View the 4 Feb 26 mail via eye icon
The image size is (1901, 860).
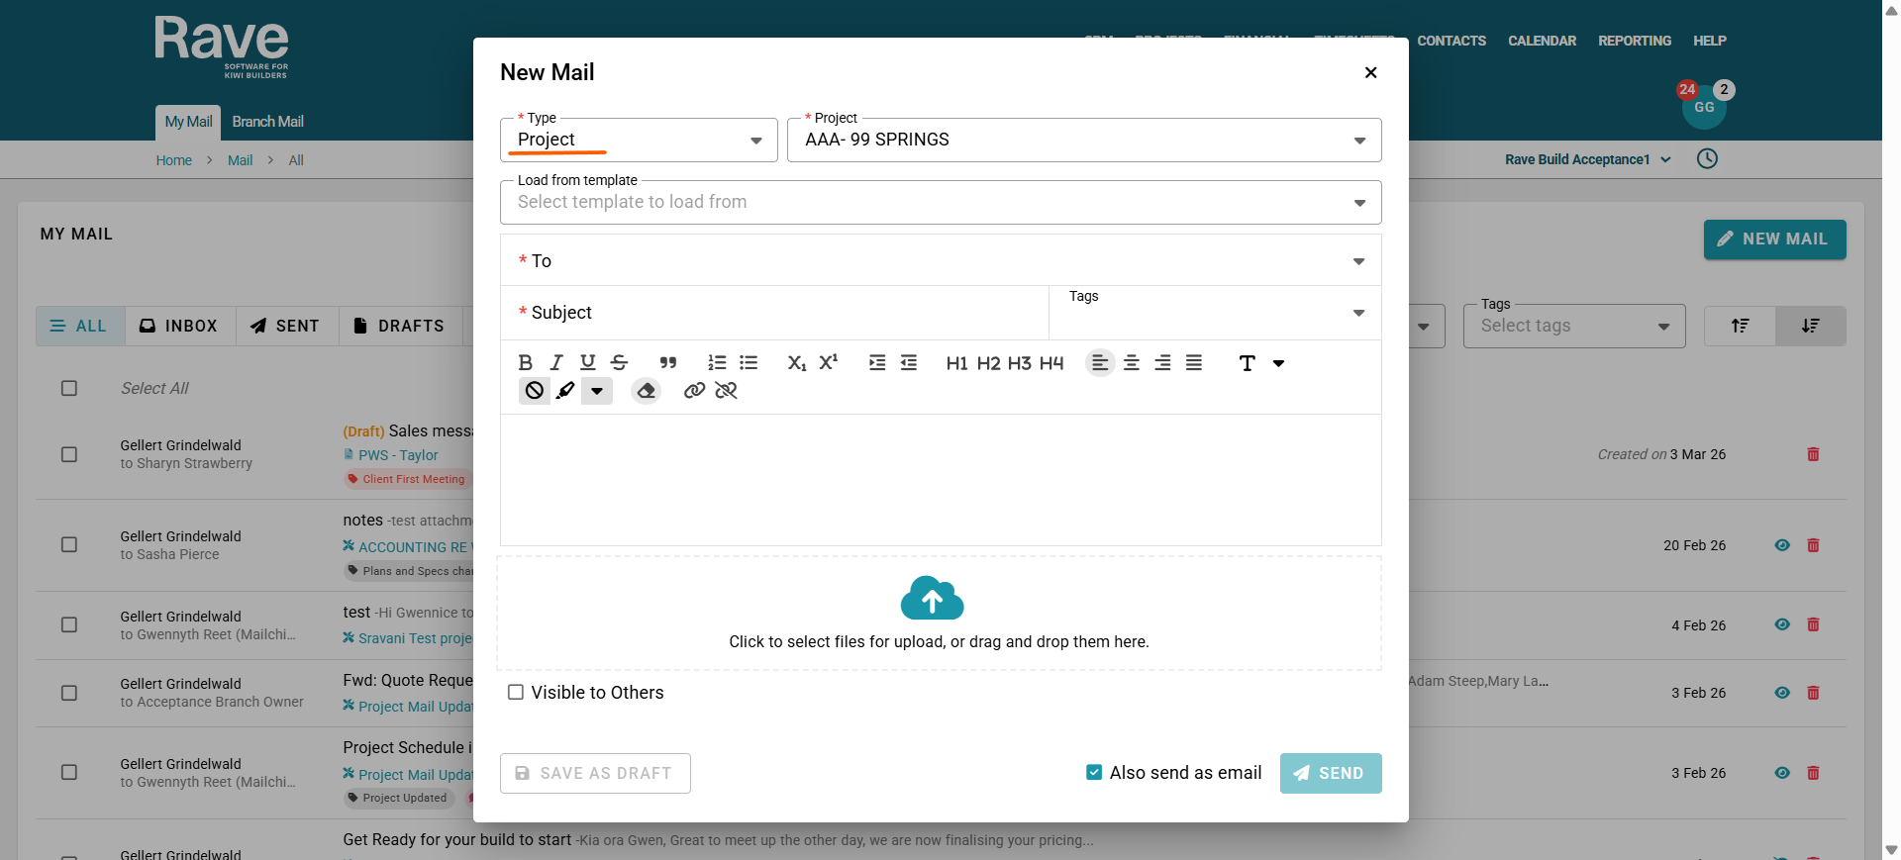(1782, 624)
